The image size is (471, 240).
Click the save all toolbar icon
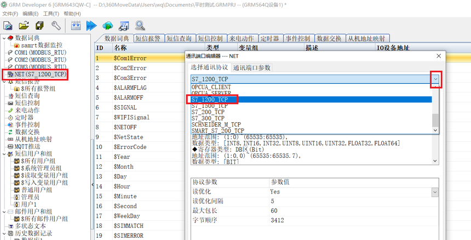click(x=39, y=25)
